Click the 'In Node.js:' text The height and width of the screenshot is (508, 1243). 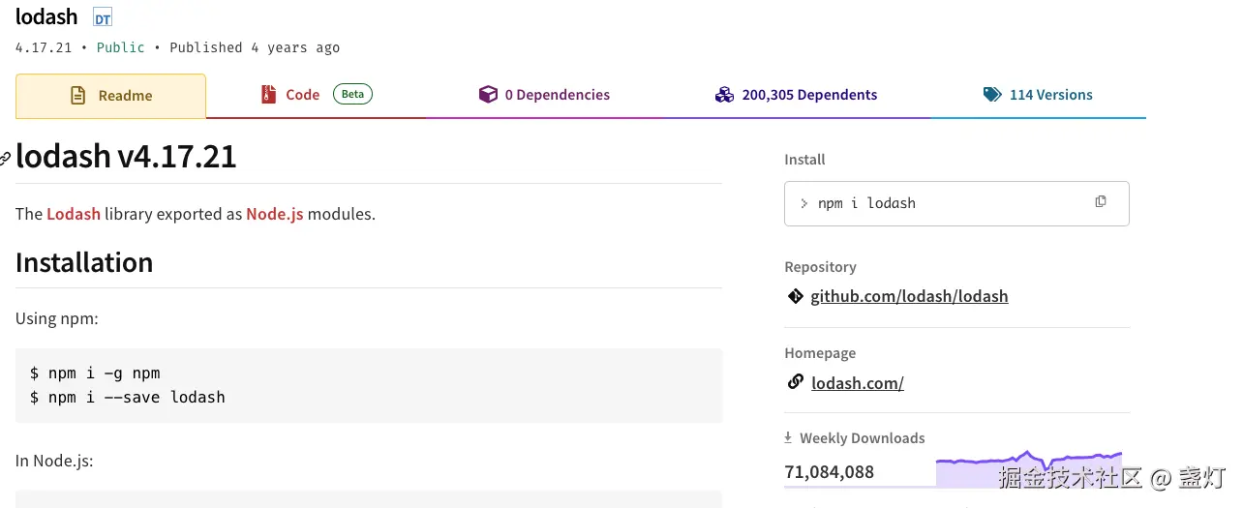tap(54, 461)
